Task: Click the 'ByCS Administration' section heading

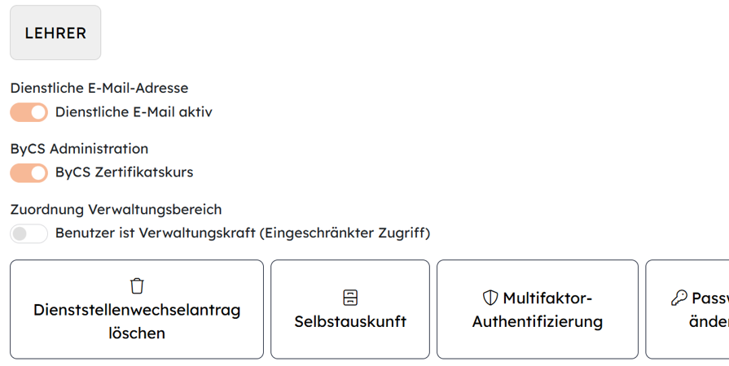Action: tap(79, 149)
